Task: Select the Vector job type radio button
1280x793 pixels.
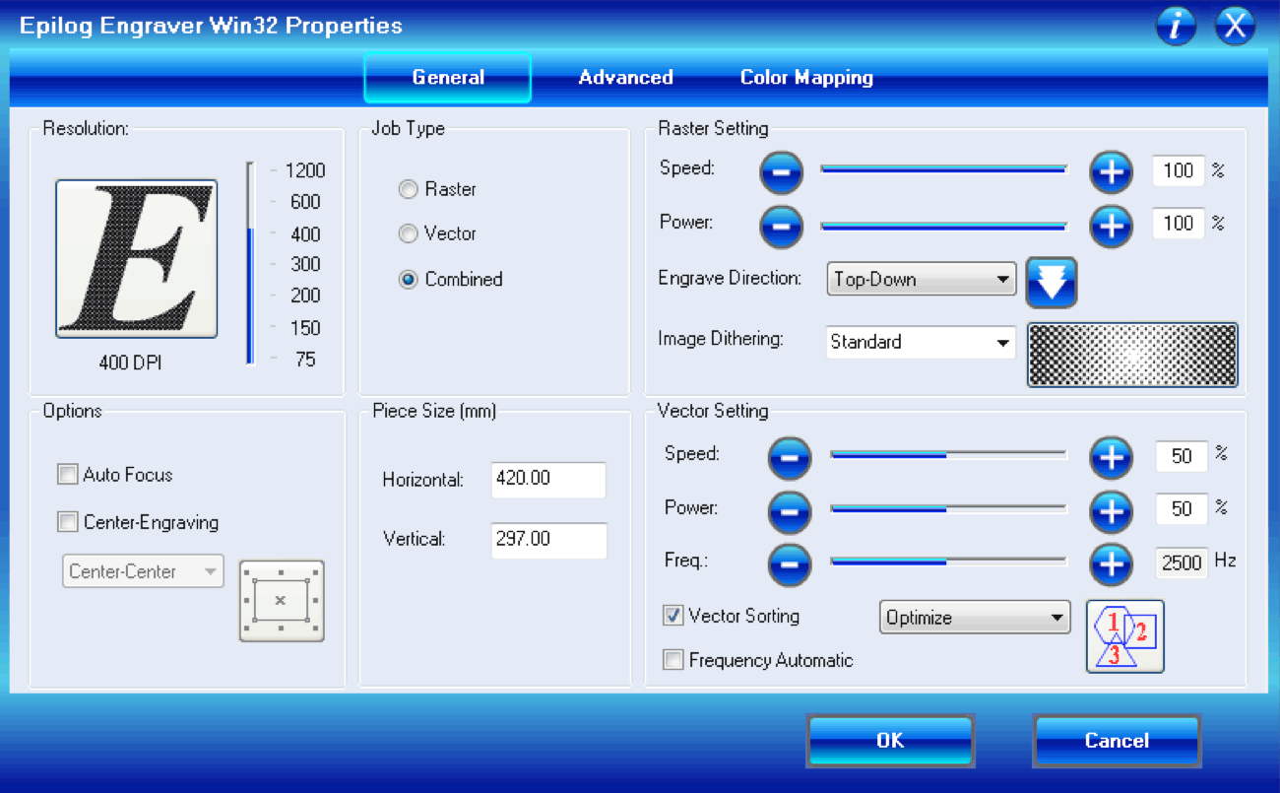Action: [409, 233]
